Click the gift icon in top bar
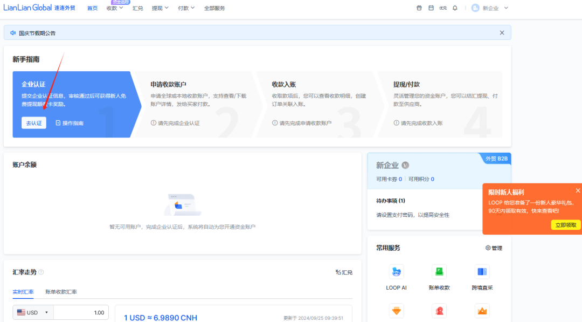Screen dimensions: 582x322 click(419, 8)
